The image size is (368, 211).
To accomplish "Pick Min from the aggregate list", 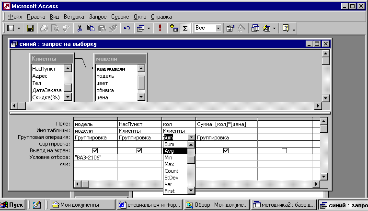I will [x=175, y=158].
